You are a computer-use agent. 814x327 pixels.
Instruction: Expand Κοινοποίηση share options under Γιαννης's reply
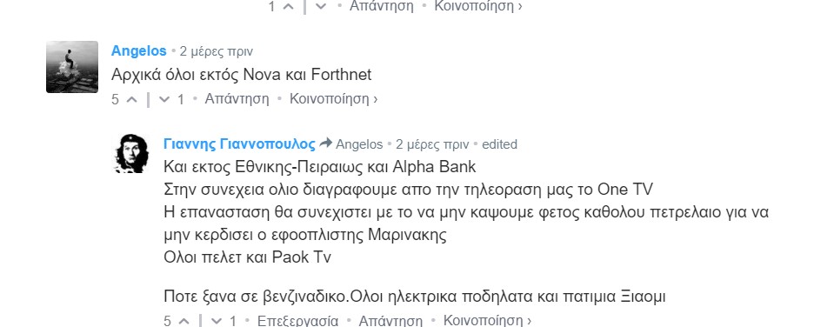(x=488, y=321)
